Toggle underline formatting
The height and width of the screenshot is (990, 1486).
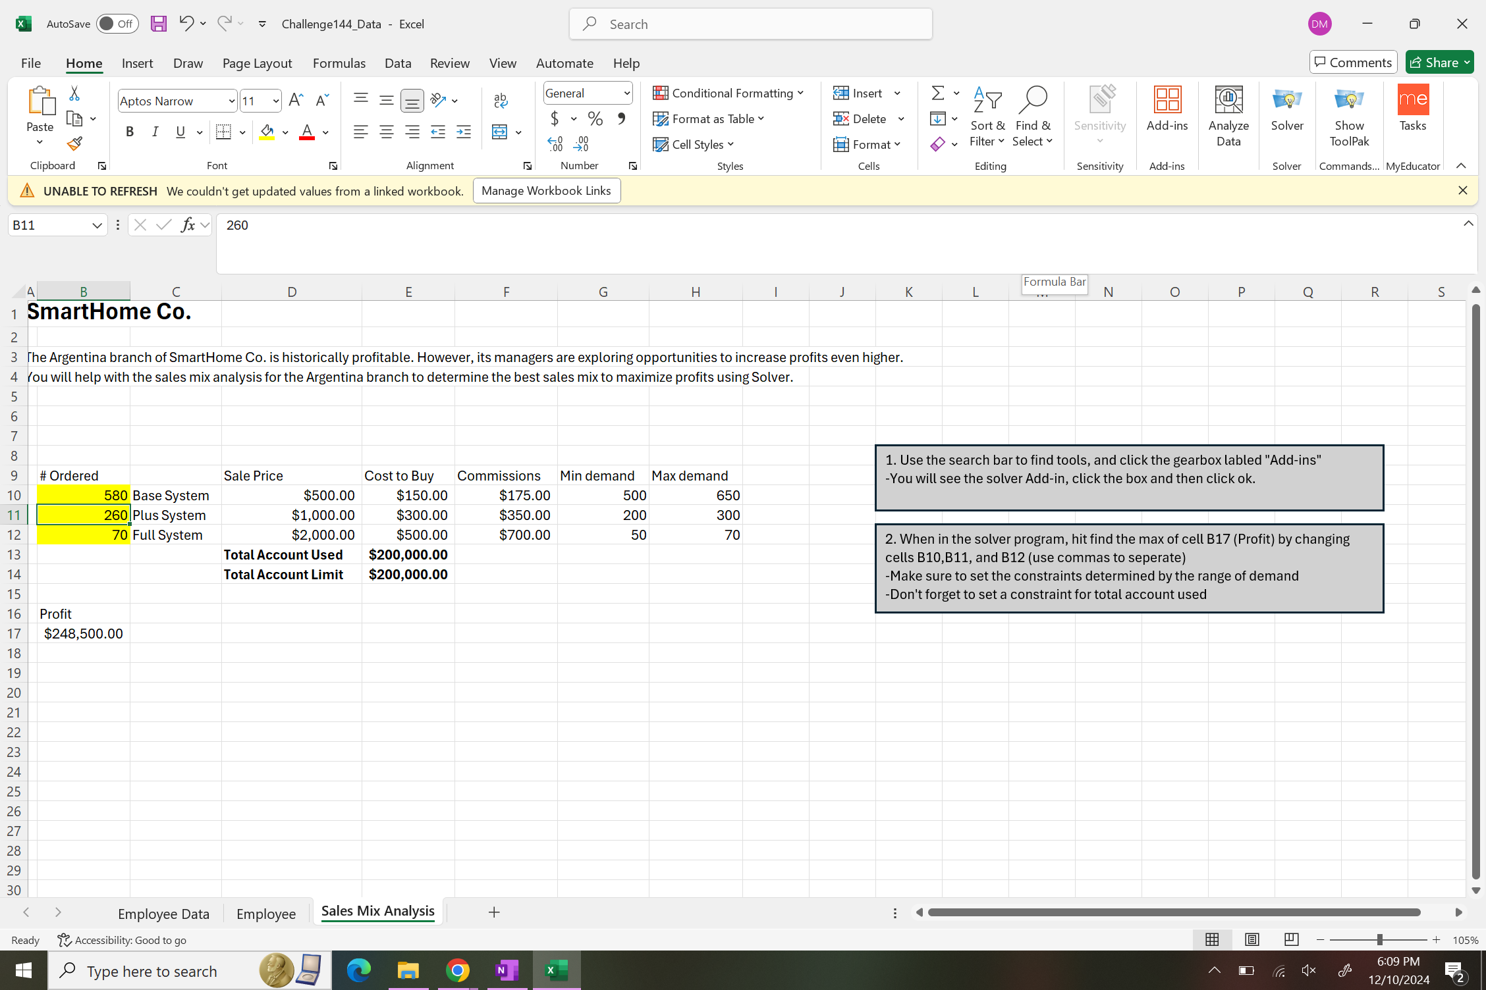pyautogui.click(x=180, y=132)
